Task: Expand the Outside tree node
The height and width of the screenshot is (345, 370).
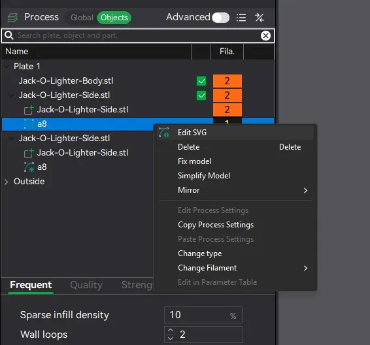Action: (7, 182)
